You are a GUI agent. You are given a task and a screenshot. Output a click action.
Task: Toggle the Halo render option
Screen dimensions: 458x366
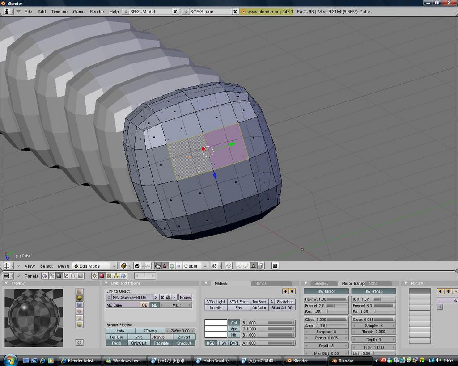coord(120,331)
